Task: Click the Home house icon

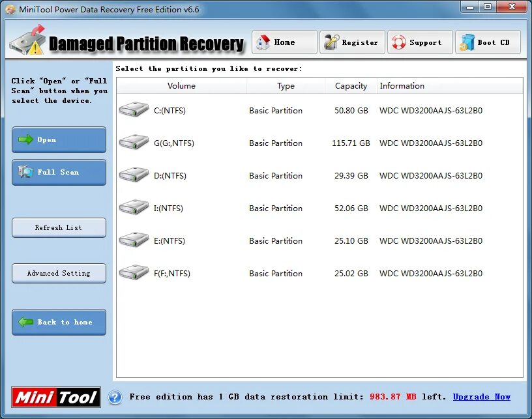Action: (x=263, y=42)
